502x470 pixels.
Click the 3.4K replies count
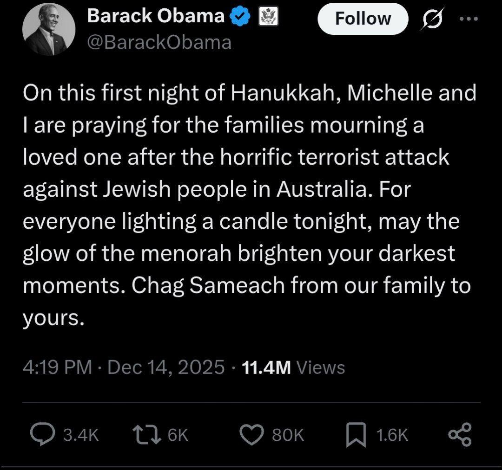tap(80, 435)
